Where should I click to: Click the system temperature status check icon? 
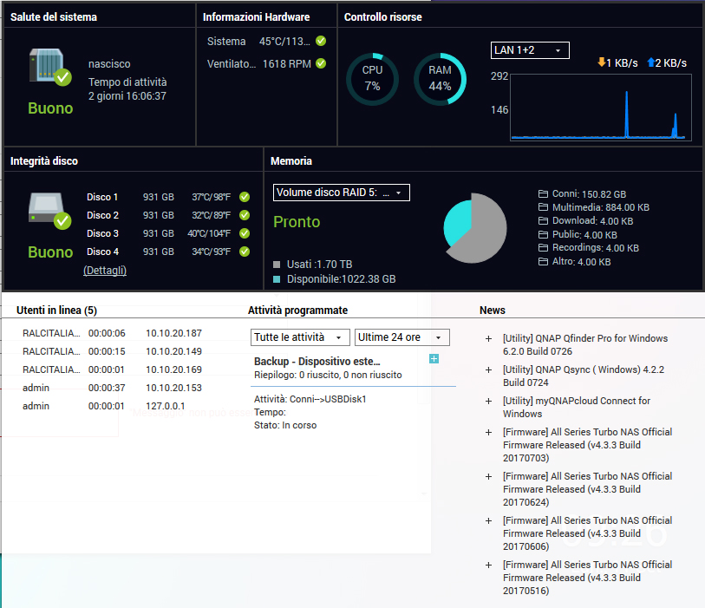[x=321, y=41]
